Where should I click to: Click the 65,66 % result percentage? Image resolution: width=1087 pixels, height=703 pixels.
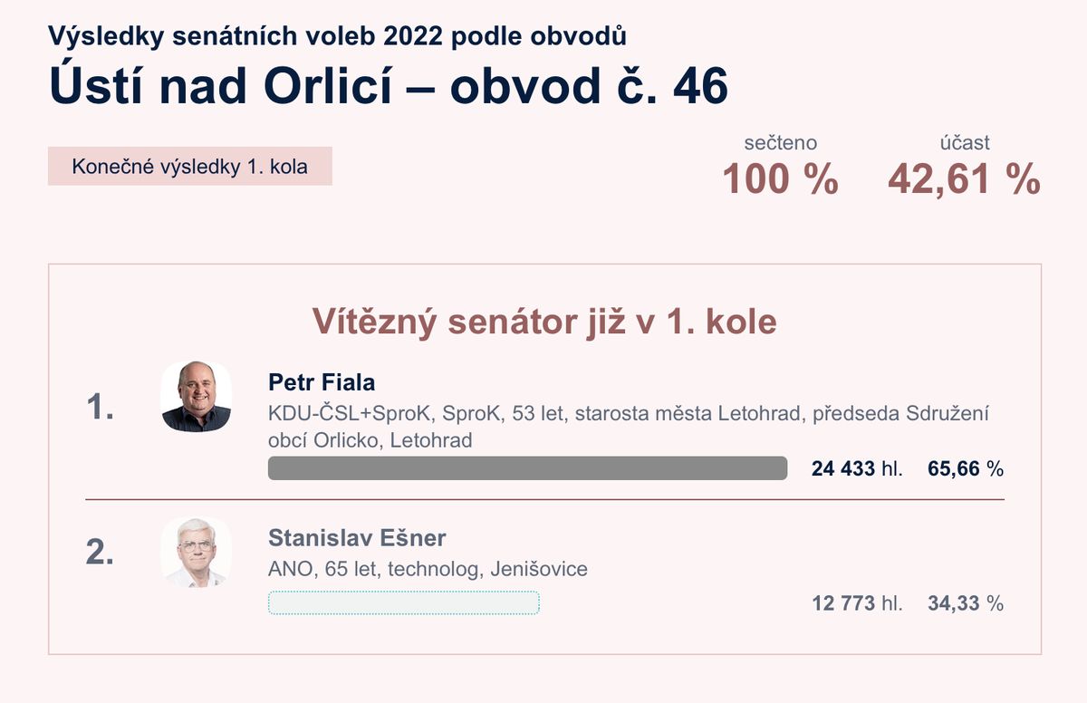966,469
